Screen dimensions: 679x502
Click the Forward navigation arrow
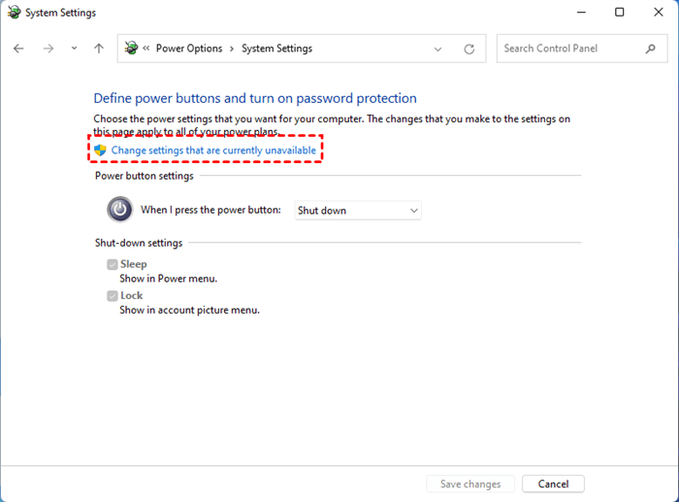click(48, 49)
